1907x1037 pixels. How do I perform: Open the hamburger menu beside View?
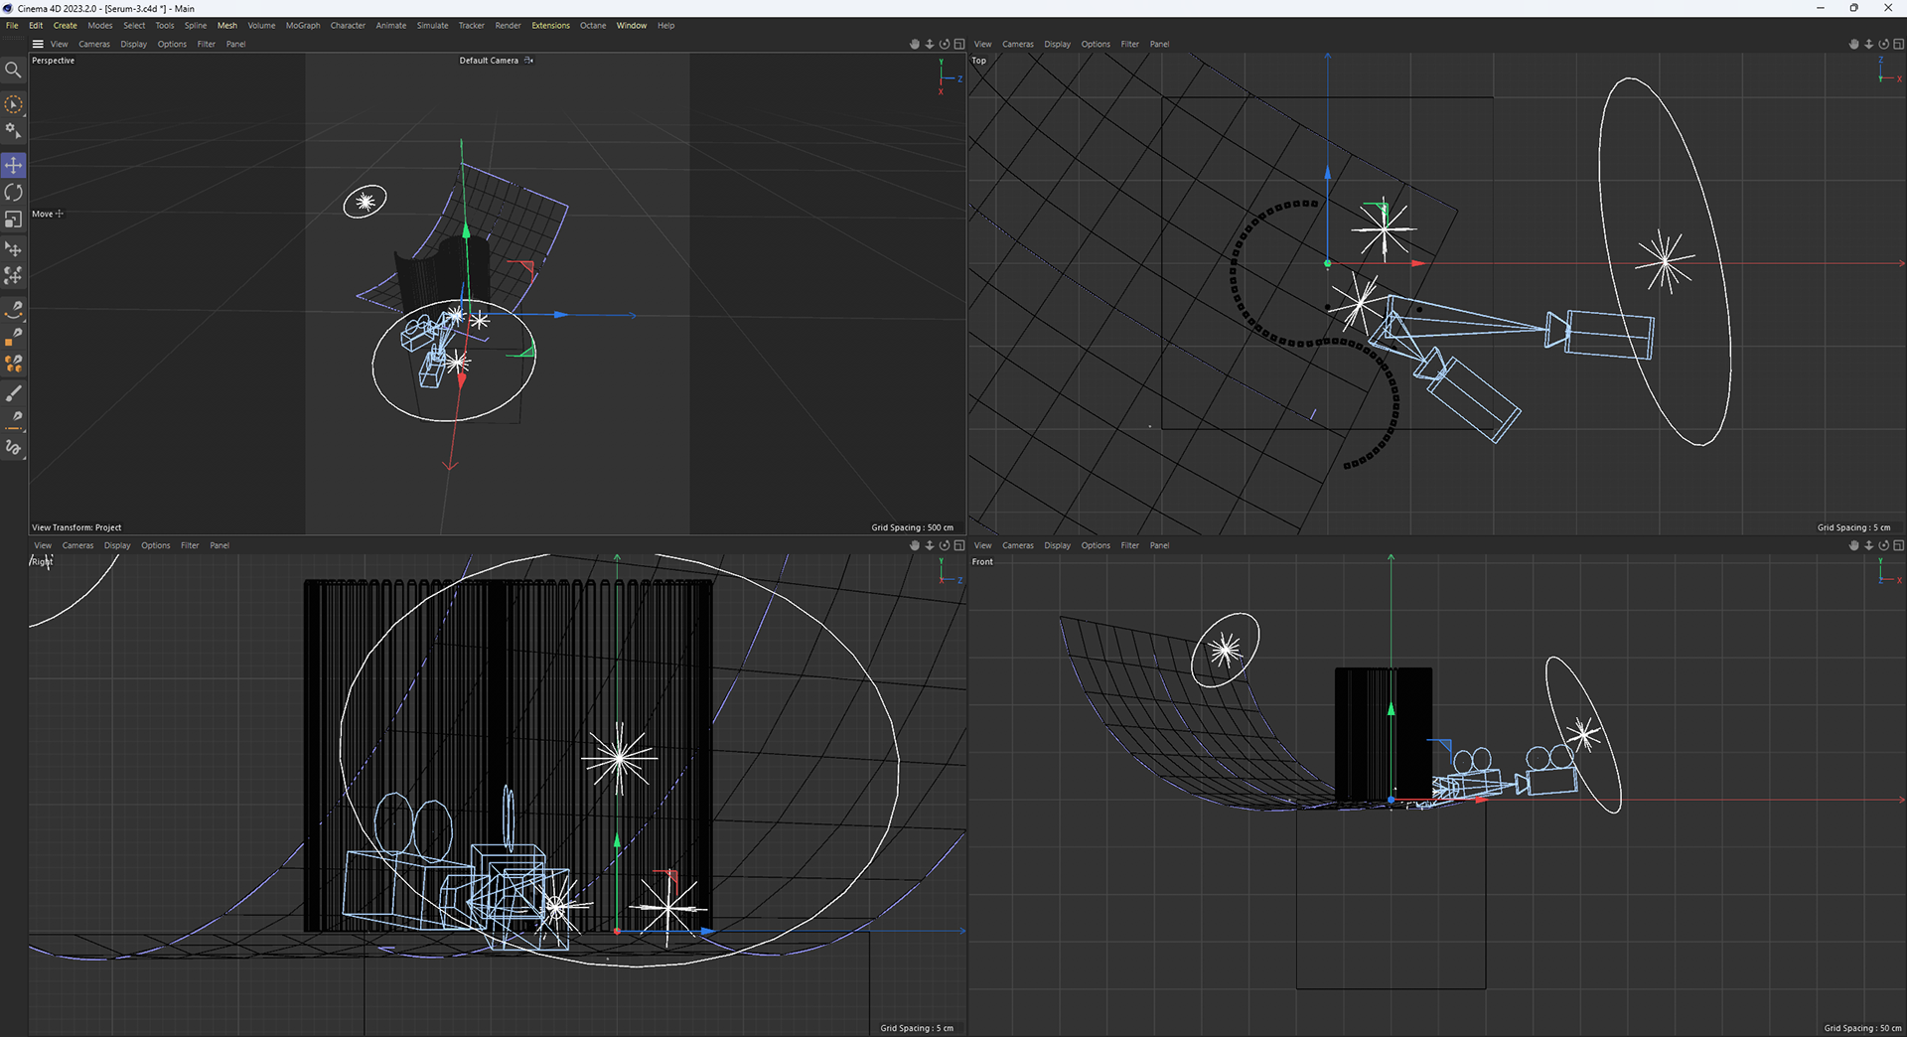(38, 44)
